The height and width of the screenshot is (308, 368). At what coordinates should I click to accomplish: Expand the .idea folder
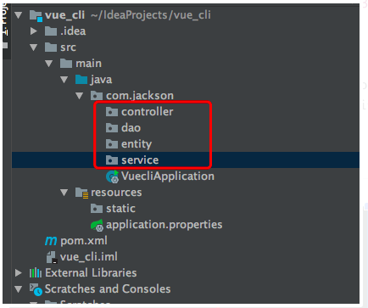[x=34, y=31]
